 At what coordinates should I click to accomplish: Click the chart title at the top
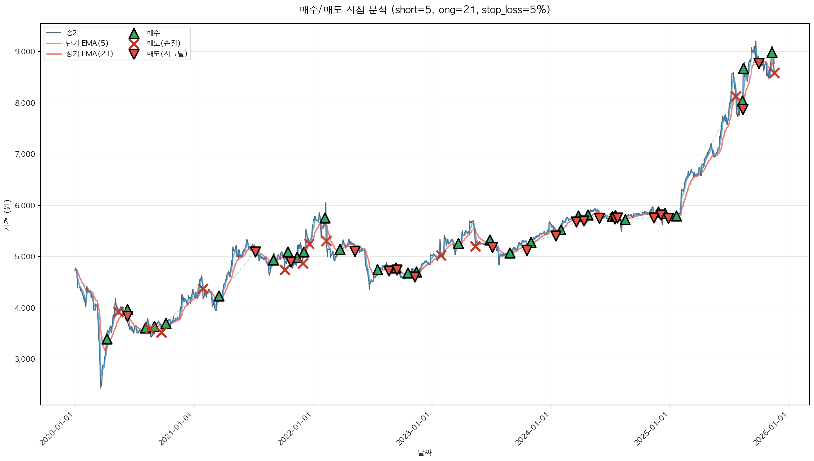425,10
